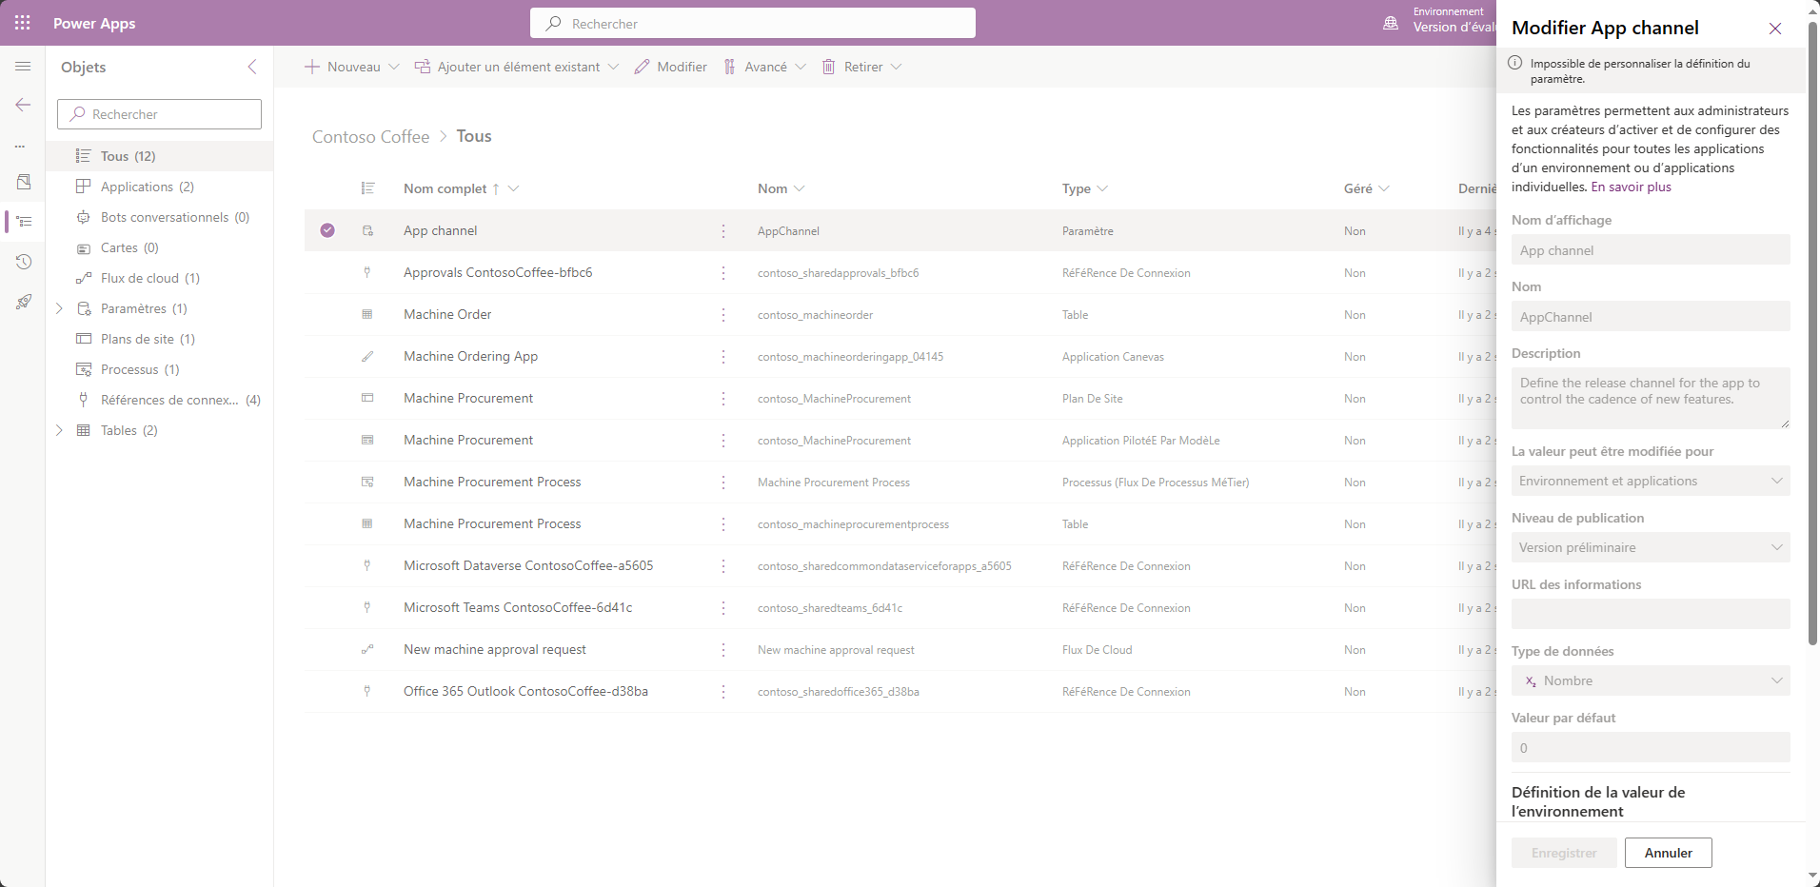Screen dimensions: 1820x887
Task: Open more options for Microsoft Teams ContosoCoffee row
Action: [x=723, y=608]
